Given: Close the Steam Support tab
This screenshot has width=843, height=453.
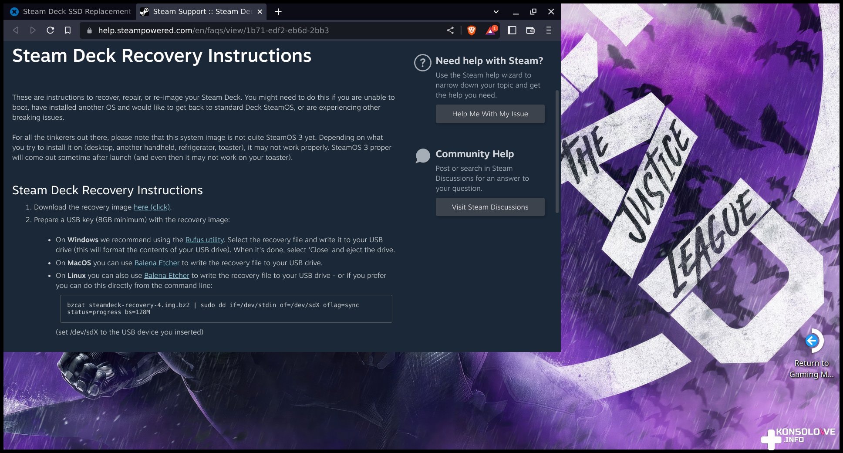Looking at the screenshot, I should point(260,12).
